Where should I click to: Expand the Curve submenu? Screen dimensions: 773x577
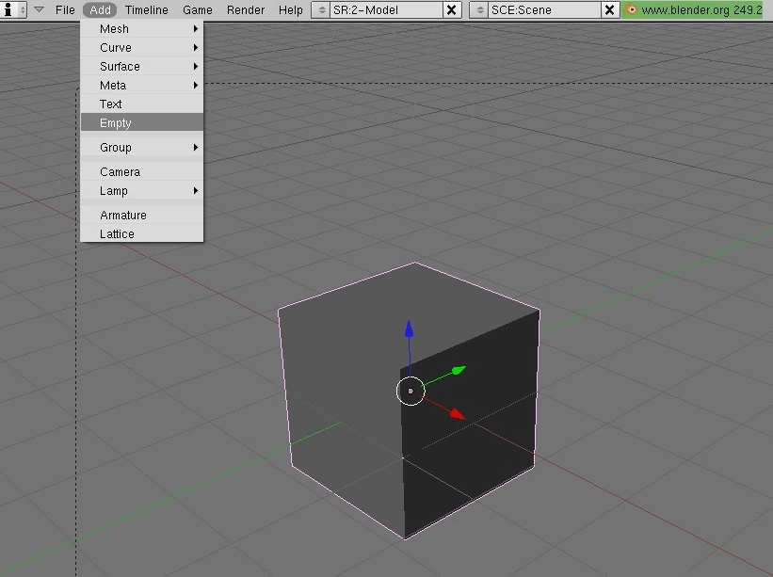coord(142,47)
